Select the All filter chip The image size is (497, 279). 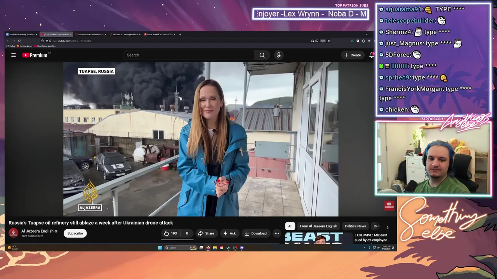(x=290, y=226)
